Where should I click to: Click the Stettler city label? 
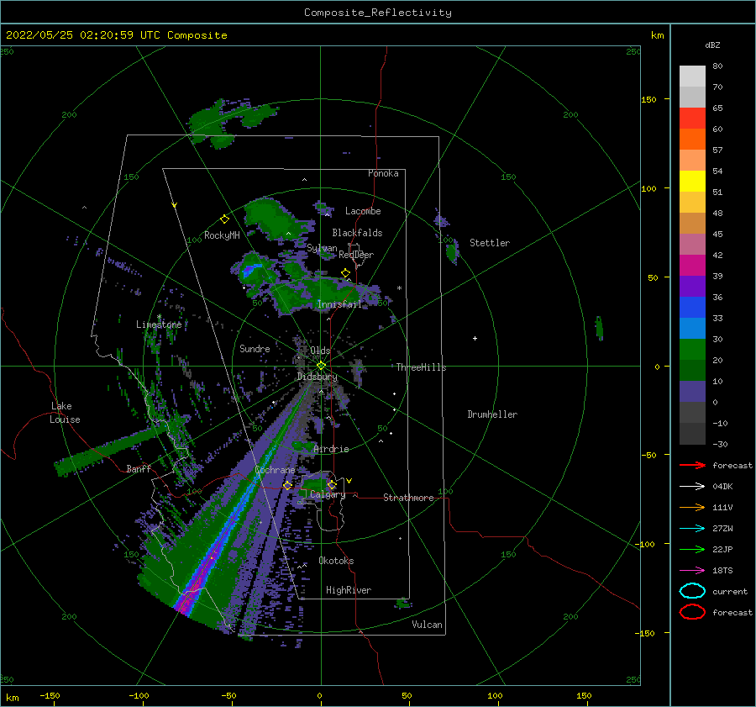click(490, 243)
